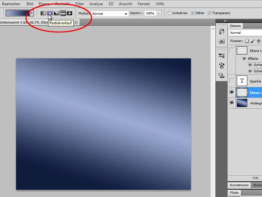Select the Sparkle text layer T thumbnail
Screen dimensions: 262x197
tap(242, 81)
